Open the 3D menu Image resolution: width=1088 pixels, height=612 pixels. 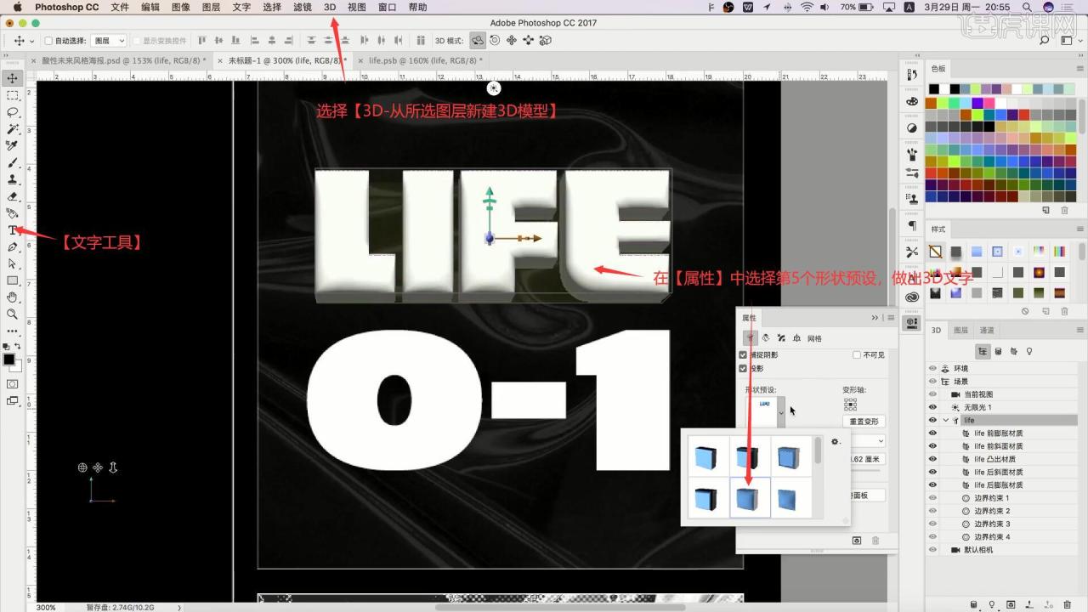pos(330,7)
